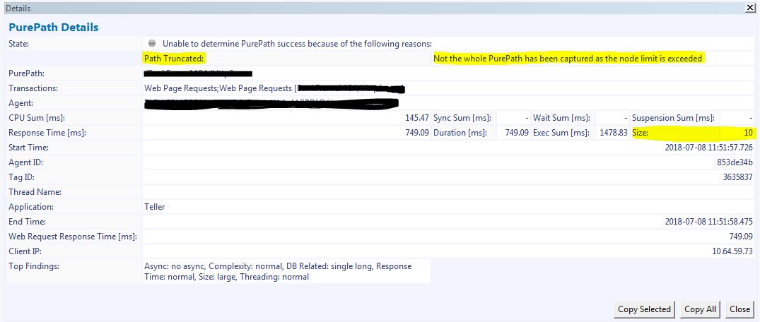Select Start Time value 2018-07-08 11:51:57.726
The image size is (760, 322).
[x=709, y=147]
